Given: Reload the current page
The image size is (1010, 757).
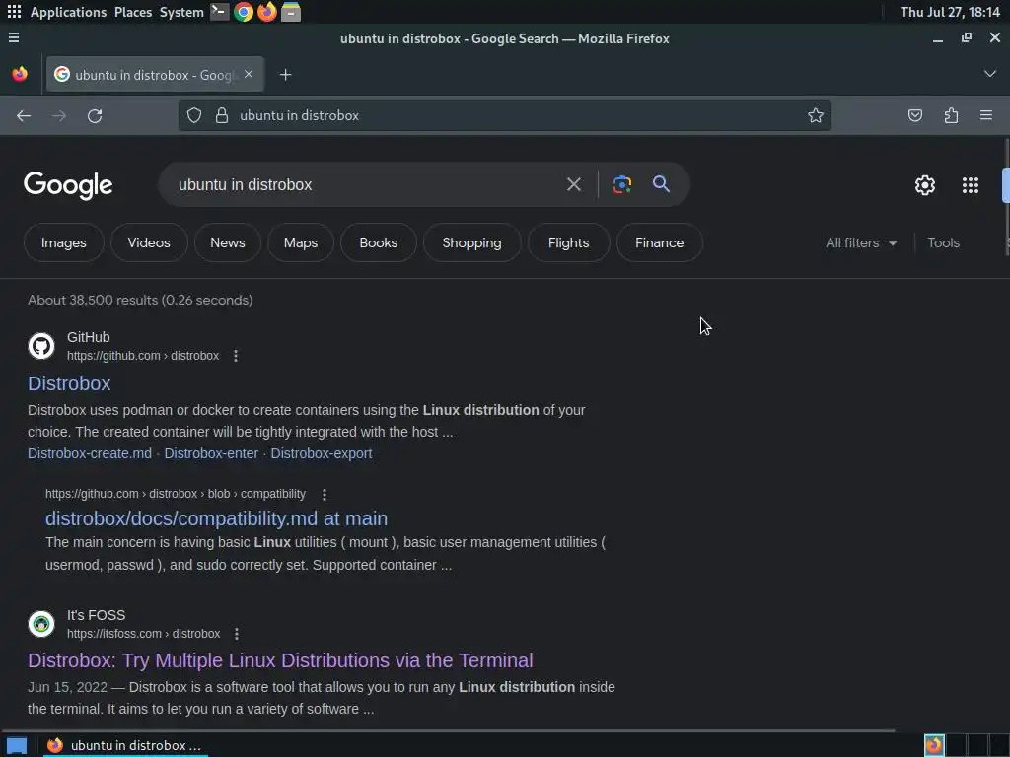Looking at the screenshot, I should click(95, 116).
